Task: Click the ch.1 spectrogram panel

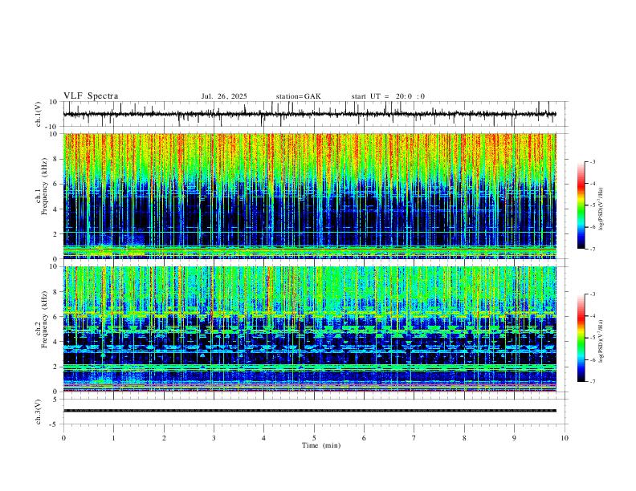Action: coord(309,196)
